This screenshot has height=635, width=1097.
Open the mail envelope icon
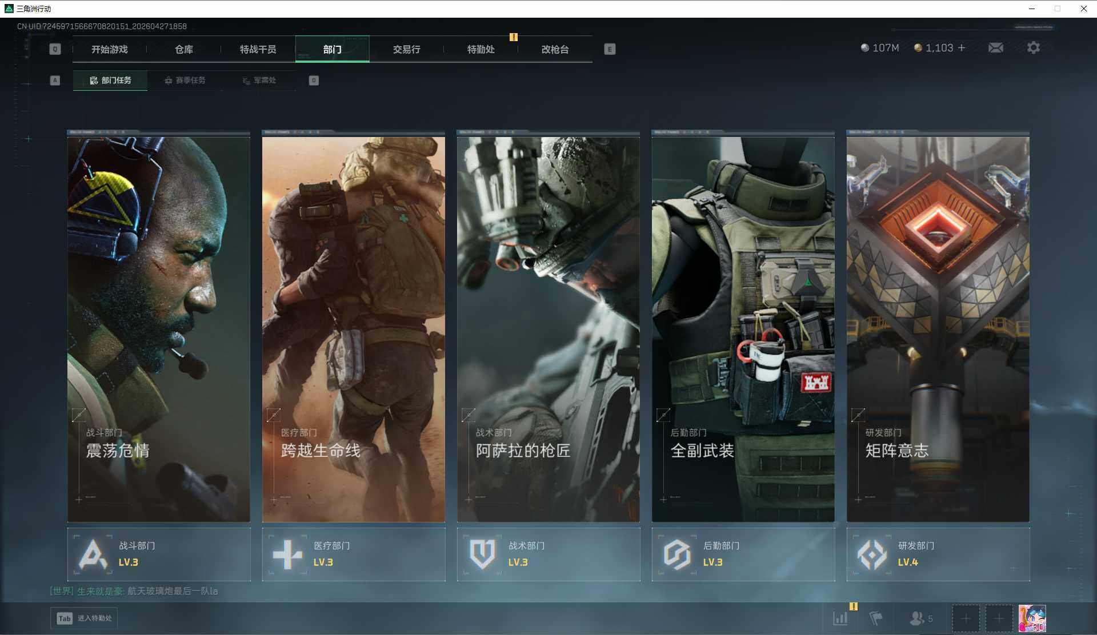995,48
